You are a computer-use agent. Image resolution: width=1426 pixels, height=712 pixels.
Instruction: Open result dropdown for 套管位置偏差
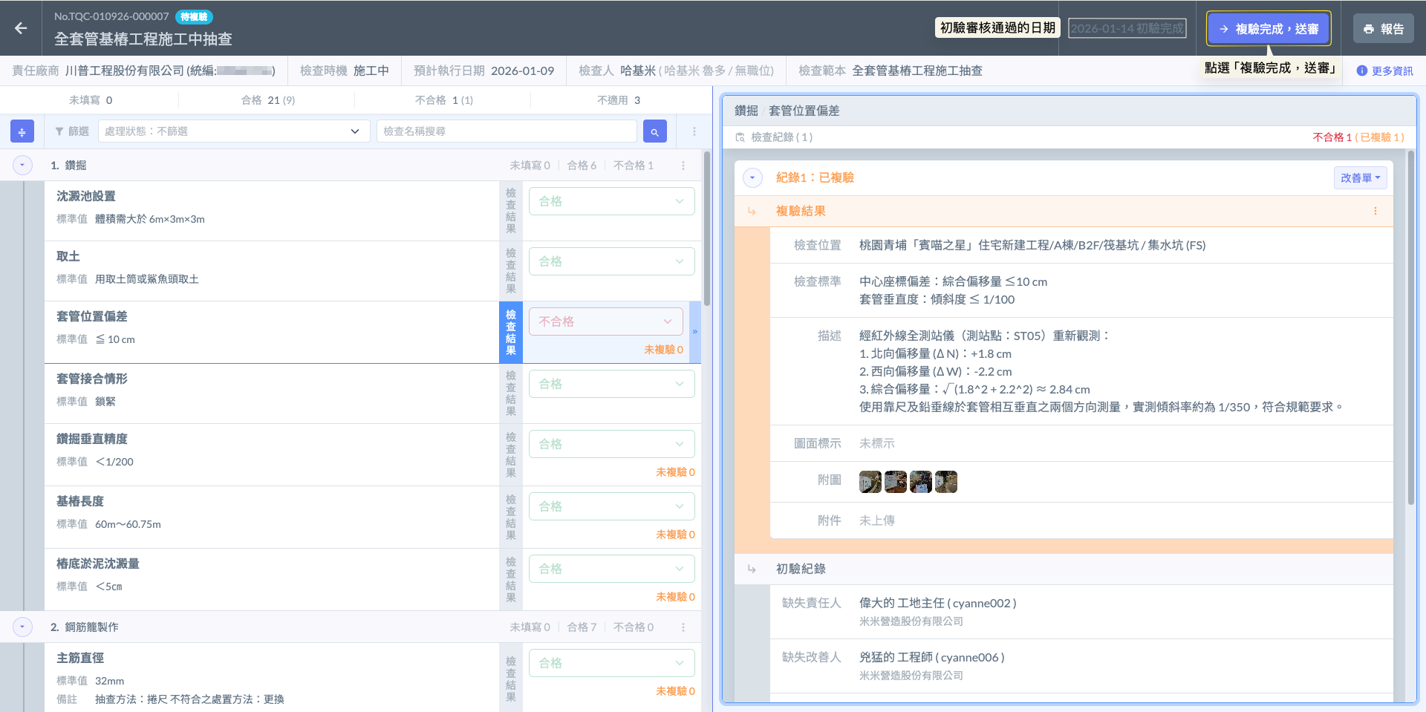coord(605,321)
